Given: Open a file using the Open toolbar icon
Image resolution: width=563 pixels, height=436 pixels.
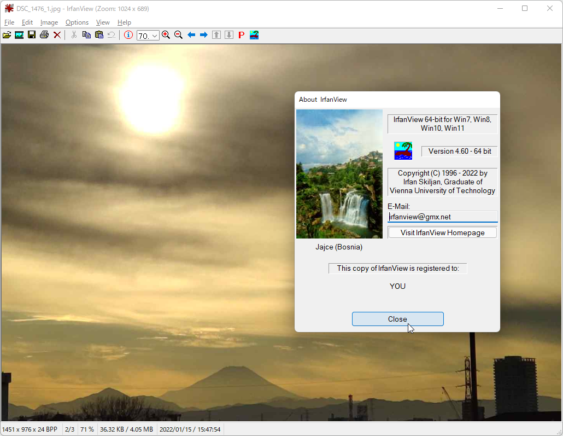Looking at the screenshot, I should tap(7, 34).
